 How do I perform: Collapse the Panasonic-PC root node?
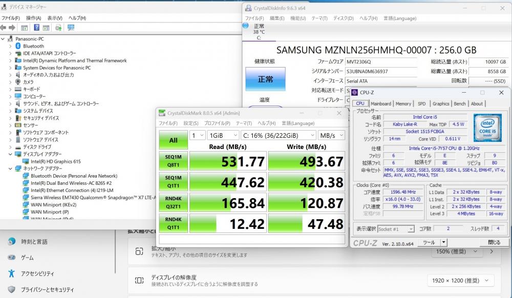(3, 39)
